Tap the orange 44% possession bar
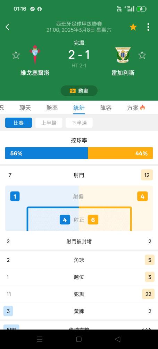The image size is (158, 349). point(120,153)
